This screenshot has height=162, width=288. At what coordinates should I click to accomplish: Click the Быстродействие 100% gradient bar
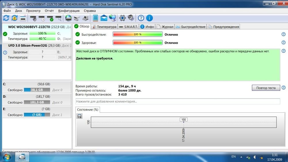click(138, 34)
